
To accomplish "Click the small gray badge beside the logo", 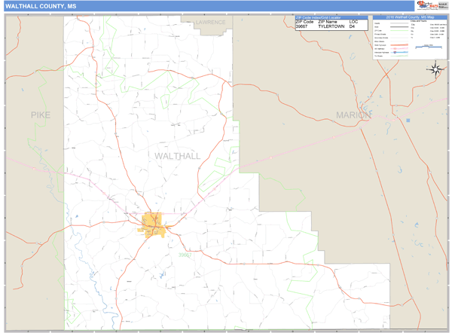I will tap(443, 6).
